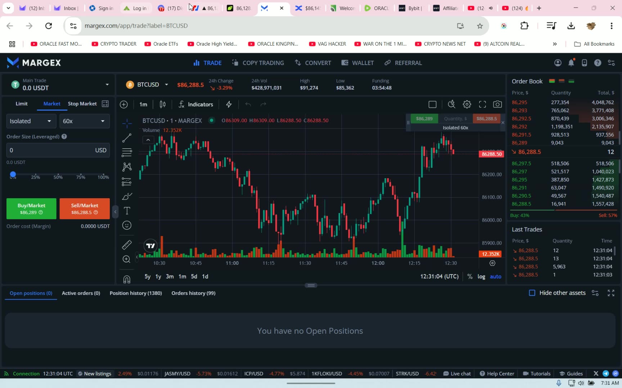Open the Indicators menu
The width and height of the screenshot is (622, 388).
pos(196,105)
